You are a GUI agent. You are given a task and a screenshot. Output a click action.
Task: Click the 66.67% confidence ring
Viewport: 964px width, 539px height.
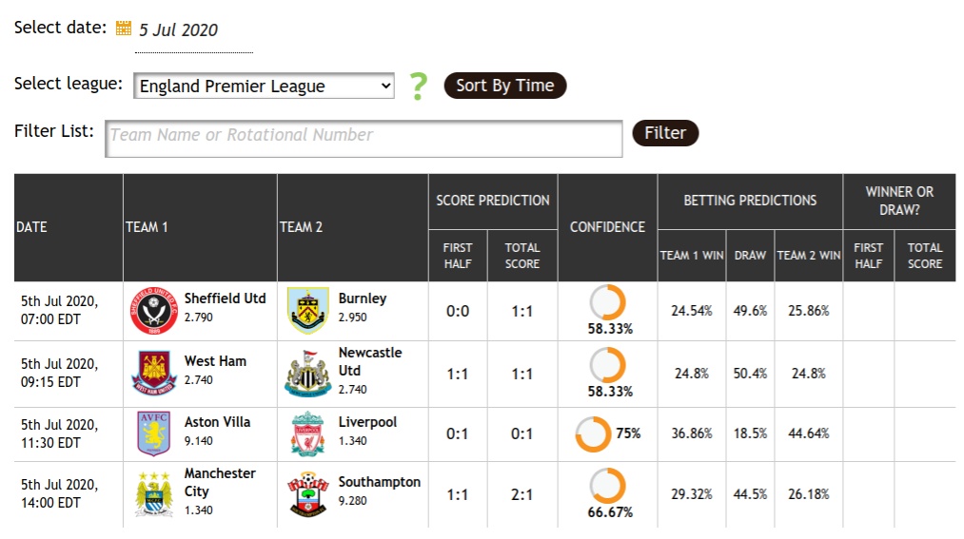click(x=607, y=486)
